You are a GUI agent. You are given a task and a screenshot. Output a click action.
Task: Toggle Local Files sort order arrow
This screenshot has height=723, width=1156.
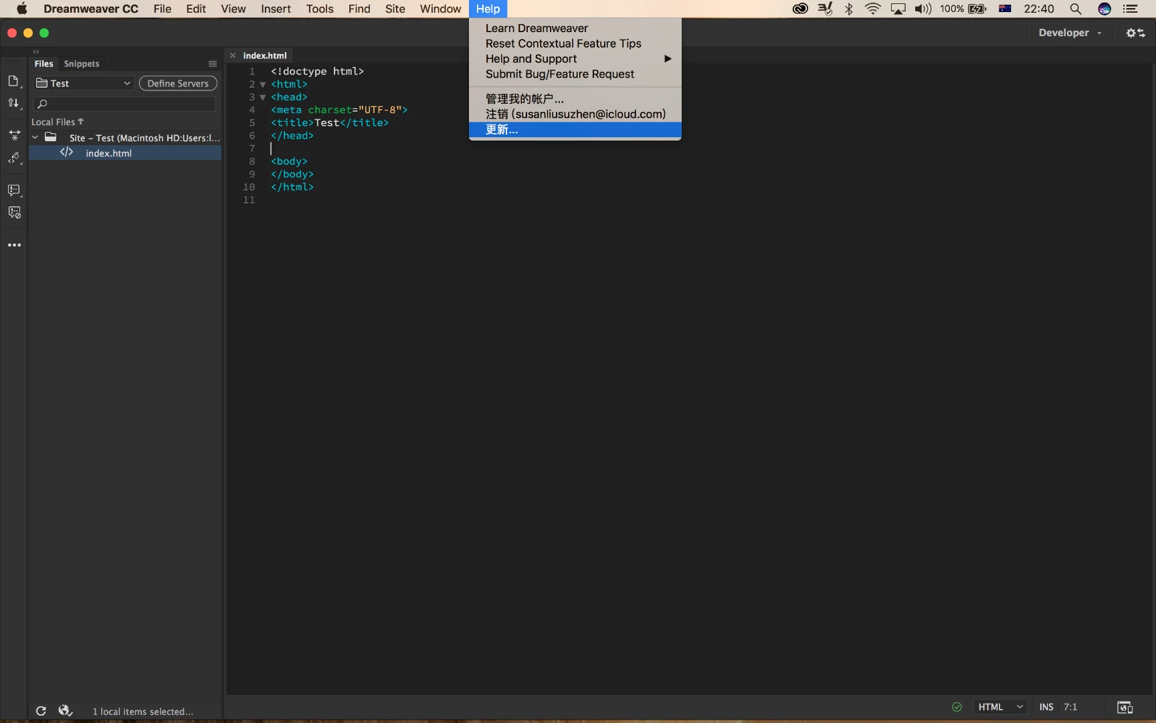(x=81, y=121)
